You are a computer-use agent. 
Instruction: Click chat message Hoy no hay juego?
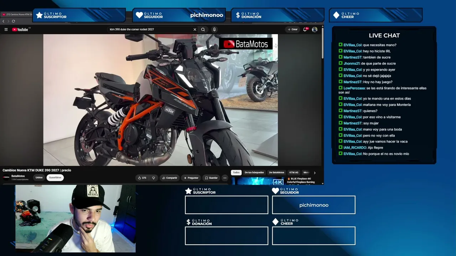tap(378, 82)
